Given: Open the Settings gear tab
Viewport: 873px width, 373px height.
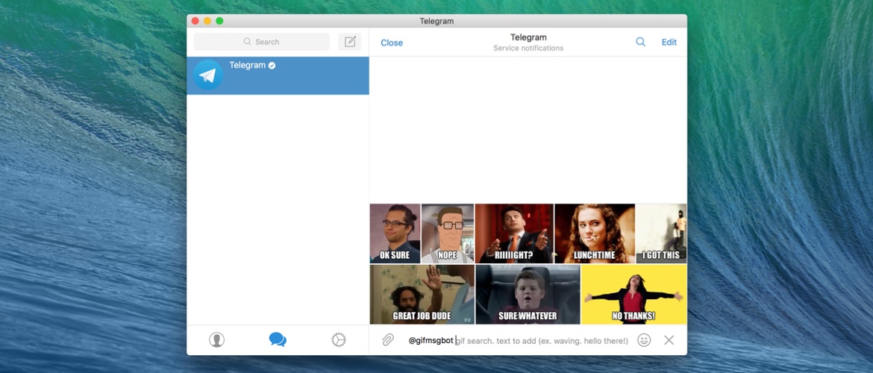Looking at the screenshot, I should [x=339, y=339].
